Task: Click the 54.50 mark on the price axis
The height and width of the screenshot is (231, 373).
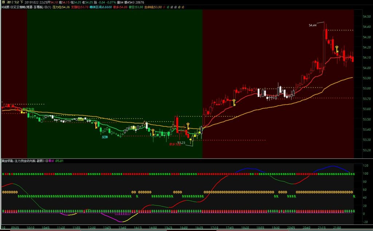Action: [366, 16]
